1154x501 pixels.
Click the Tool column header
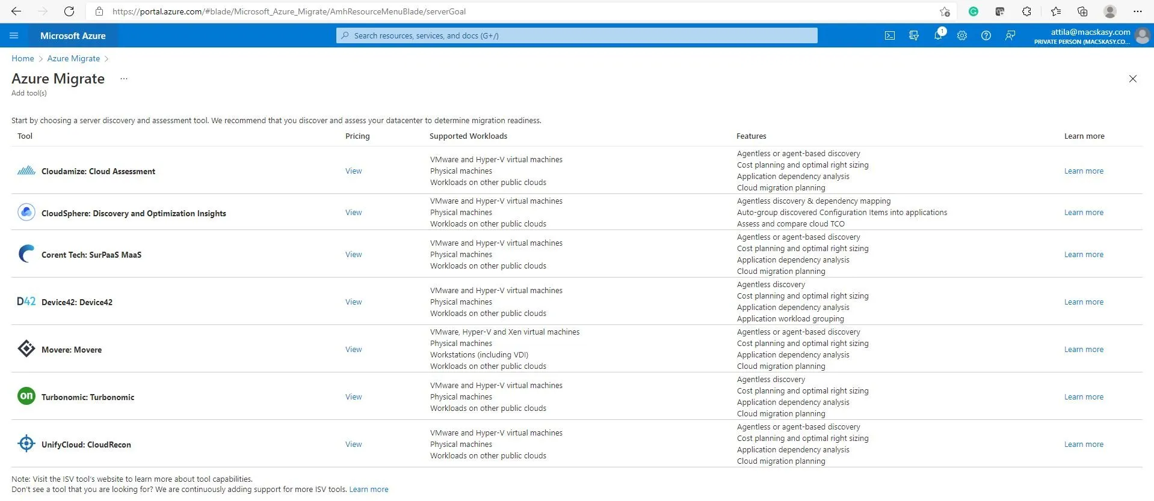point(25,136)
